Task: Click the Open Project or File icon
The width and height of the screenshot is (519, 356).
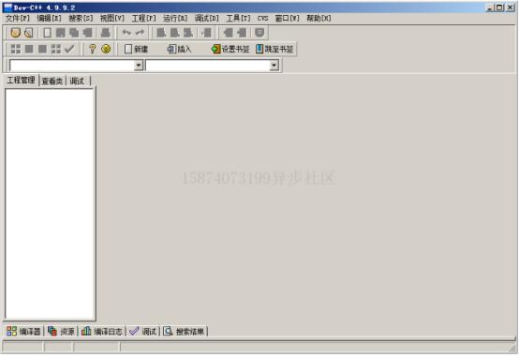Action: (x=29, y=33)
